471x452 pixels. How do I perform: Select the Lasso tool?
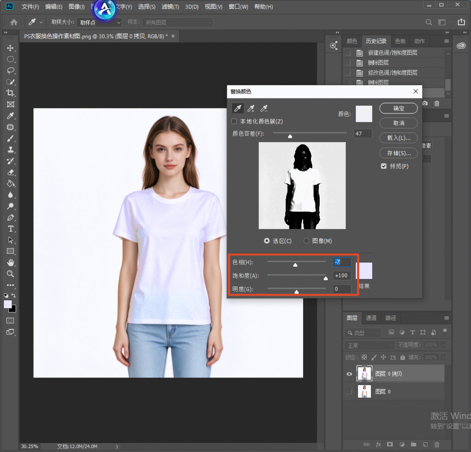pos(11,70)
